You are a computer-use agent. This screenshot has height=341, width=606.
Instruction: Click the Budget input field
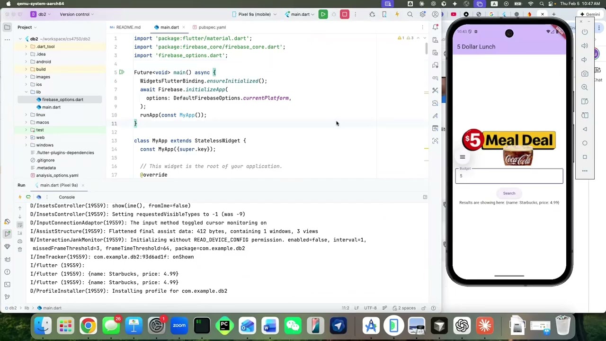pyautogui.click(x=509, y=176)
